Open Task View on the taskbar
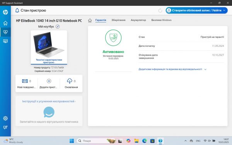Viewport: 232px width, 145px height. [x=120, y=141]
